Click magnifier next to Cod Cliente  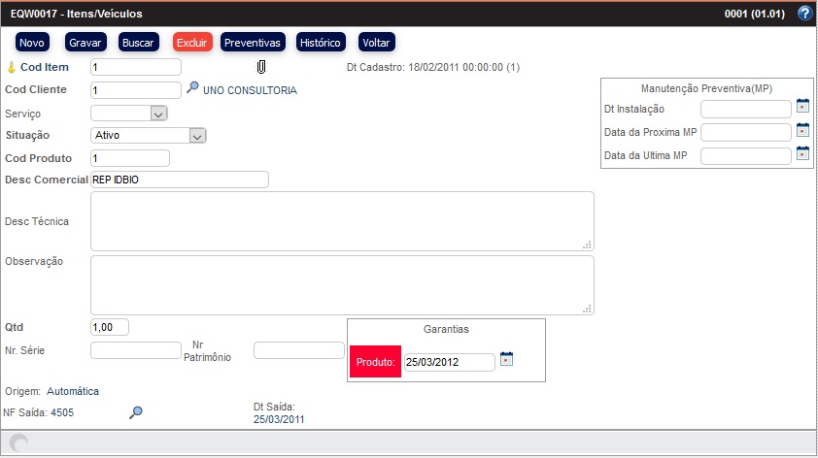tap(192, 88)
